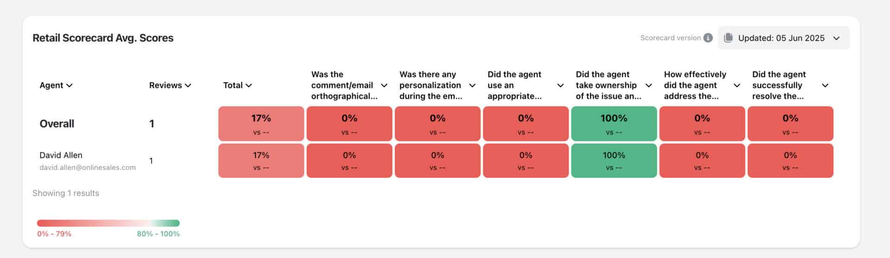Click David Allen's email address
Screen dimensions: 890x258
[x=88, y=168]
